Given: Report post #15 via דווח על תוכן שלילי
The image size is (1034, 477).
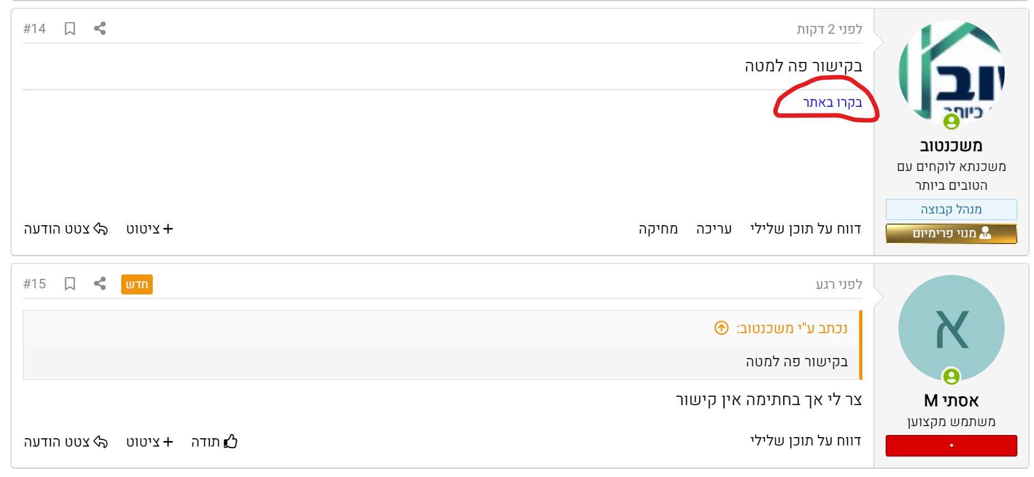Looking at the screenshot, I should point(805,441).
